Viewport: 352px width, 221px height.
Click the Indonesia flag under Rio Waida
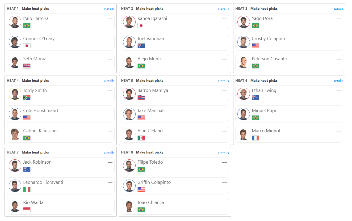click(27, 210)
